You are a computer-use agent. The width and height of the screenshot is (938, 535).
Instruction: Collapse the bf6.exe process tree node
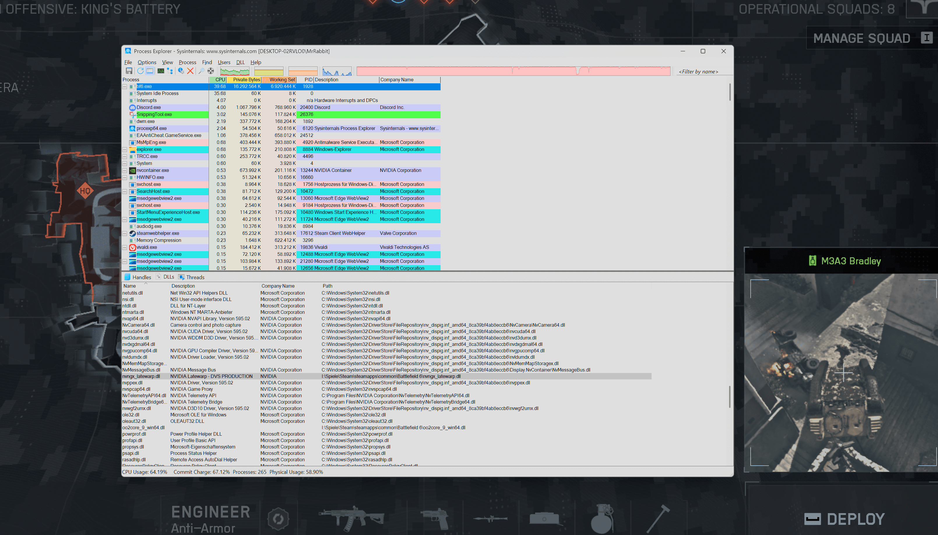[124, 87]
